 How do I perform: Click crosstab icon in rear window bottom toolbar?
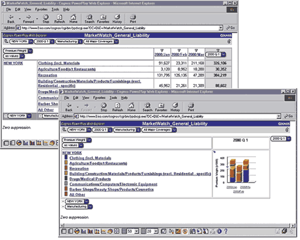coord(6,143)
